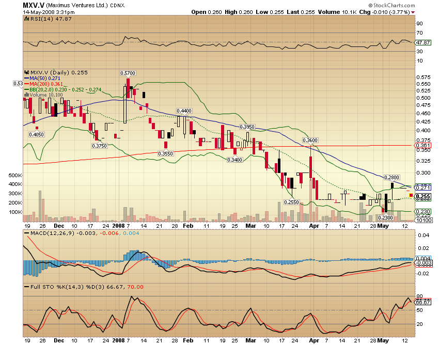
Task: Click the red 0.361 MA(200) axis tag
Action: [423, 145]
